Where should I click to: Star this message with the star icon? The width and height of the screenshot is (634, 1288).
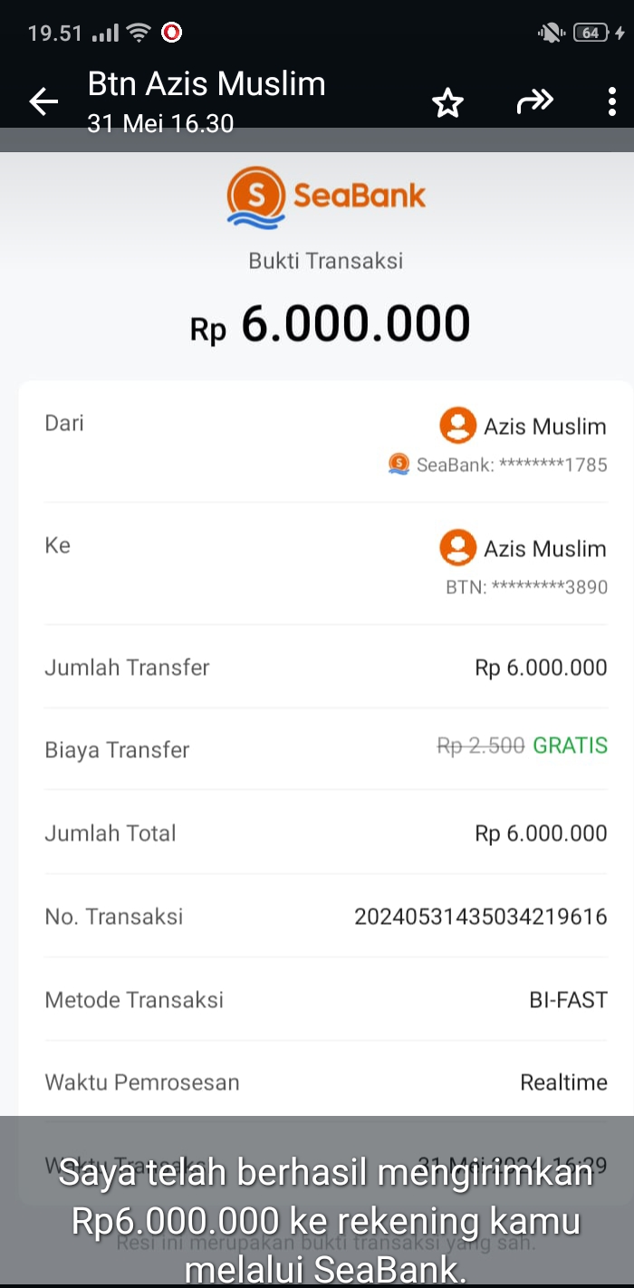point(447,103)
